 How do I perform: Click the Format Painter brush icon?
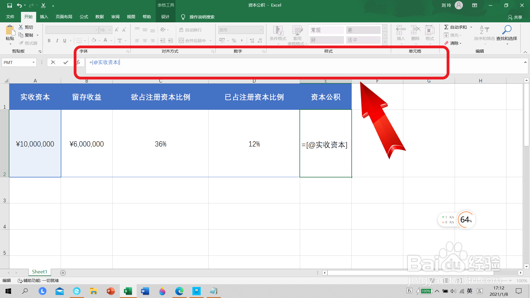coord(21,43)
